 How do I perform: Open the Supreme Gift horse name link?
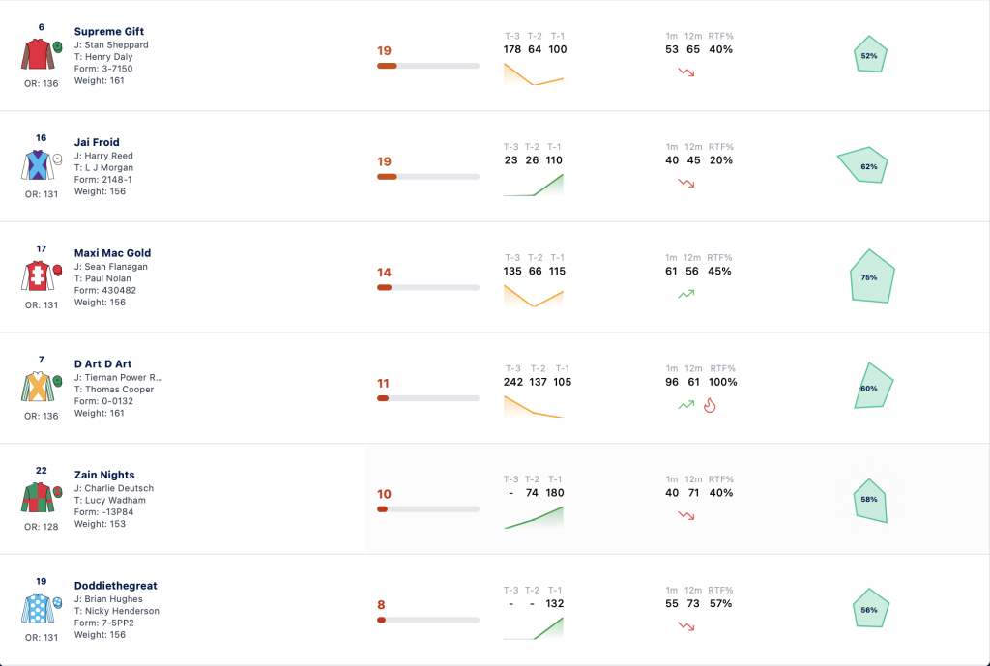(x=109, y=32)
